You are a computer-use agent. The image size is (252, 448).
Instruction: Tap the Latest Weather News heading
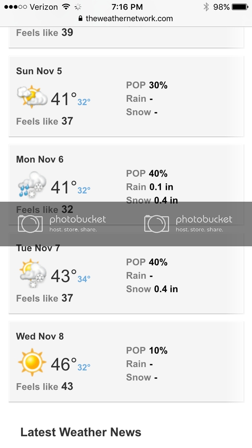pyautogui.click(x=81, y=432)
